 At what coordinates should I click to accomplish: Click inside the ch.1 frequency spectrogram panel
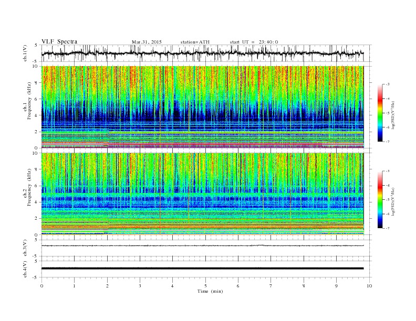click(202, 107)
